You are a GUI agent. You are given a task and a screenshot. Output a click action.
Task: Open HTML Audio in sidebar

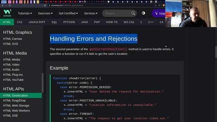[x=11, y=69]
